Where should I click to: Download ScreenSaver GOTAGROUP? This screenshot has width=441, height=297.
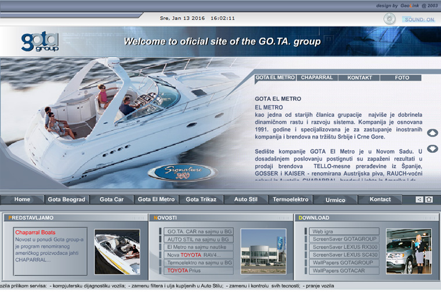(345, 239)
